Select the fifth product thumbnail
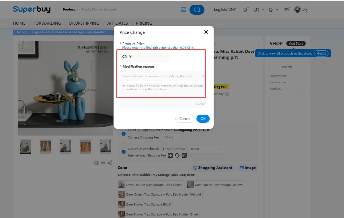 pyautogui.click(x=105, y=147)
